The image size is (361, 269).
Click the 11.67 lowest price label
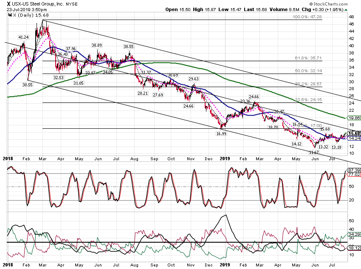(x=314, y=152)
